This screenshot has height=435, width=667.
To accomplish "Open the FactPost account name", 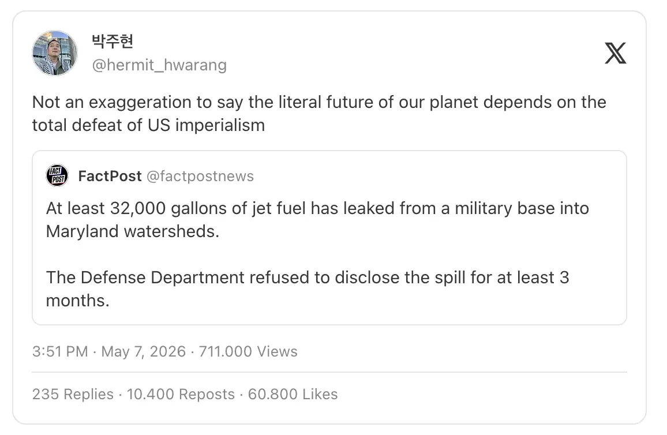I will (x=110, y=176).
